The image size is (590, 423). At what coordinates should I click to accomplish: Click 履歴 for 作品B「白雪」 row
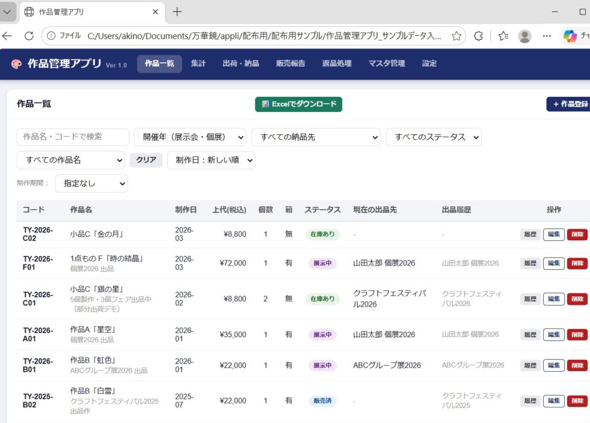click(x=530, y=401)
